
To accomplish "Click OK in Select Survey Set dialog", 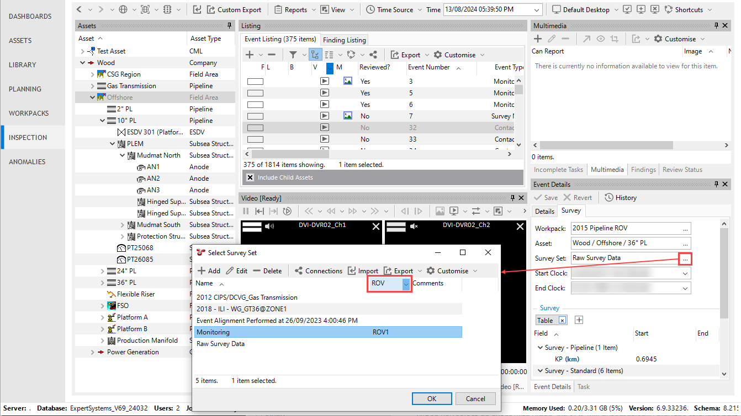I will [432, 398].
